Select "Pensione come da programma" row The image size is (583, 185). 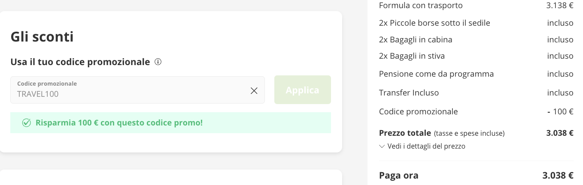[x=436, y=74]
